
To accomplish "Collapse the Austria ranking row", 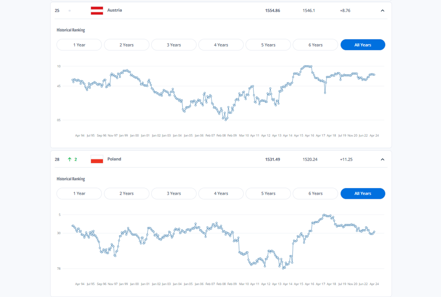I will (x=382, y=11).
